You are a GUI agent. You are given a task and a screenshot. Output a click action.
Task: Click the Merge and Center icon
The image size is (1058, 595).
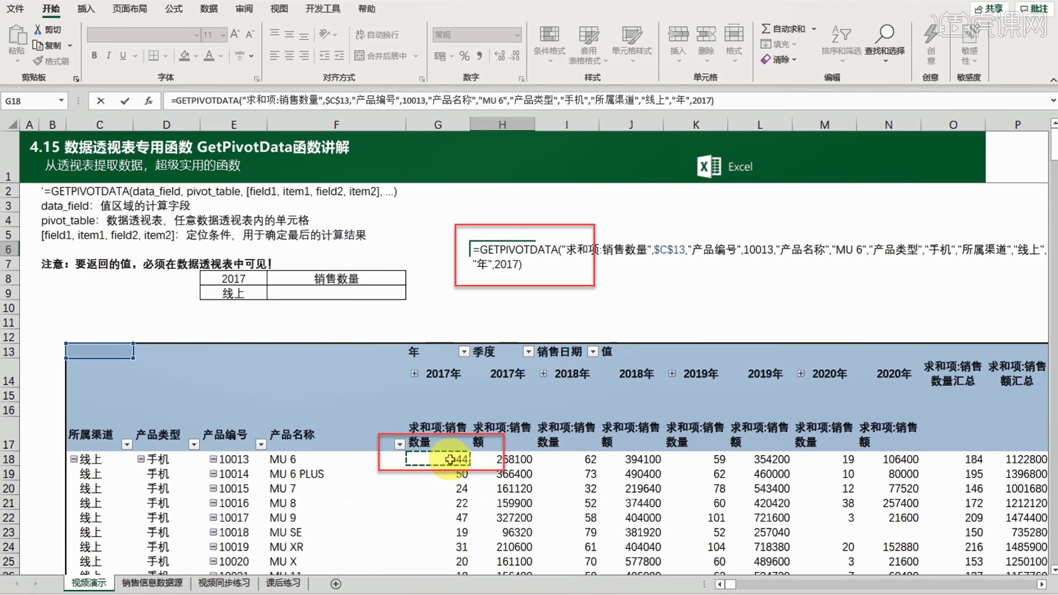coord(360,56)
